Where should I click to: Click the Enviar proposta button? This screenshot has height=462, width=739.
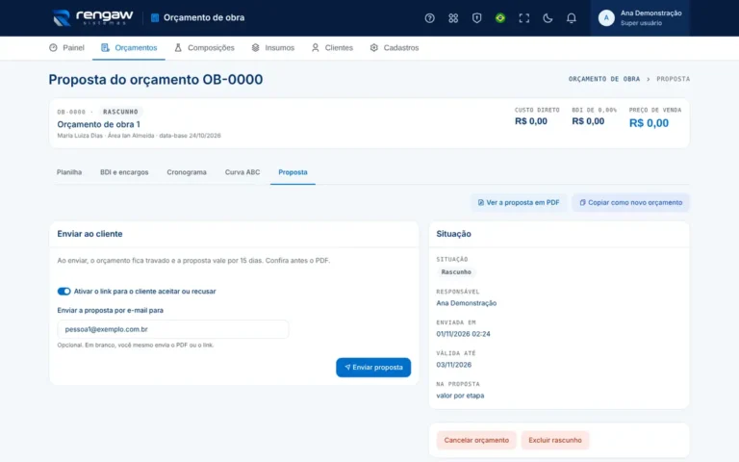click(373, 368)
